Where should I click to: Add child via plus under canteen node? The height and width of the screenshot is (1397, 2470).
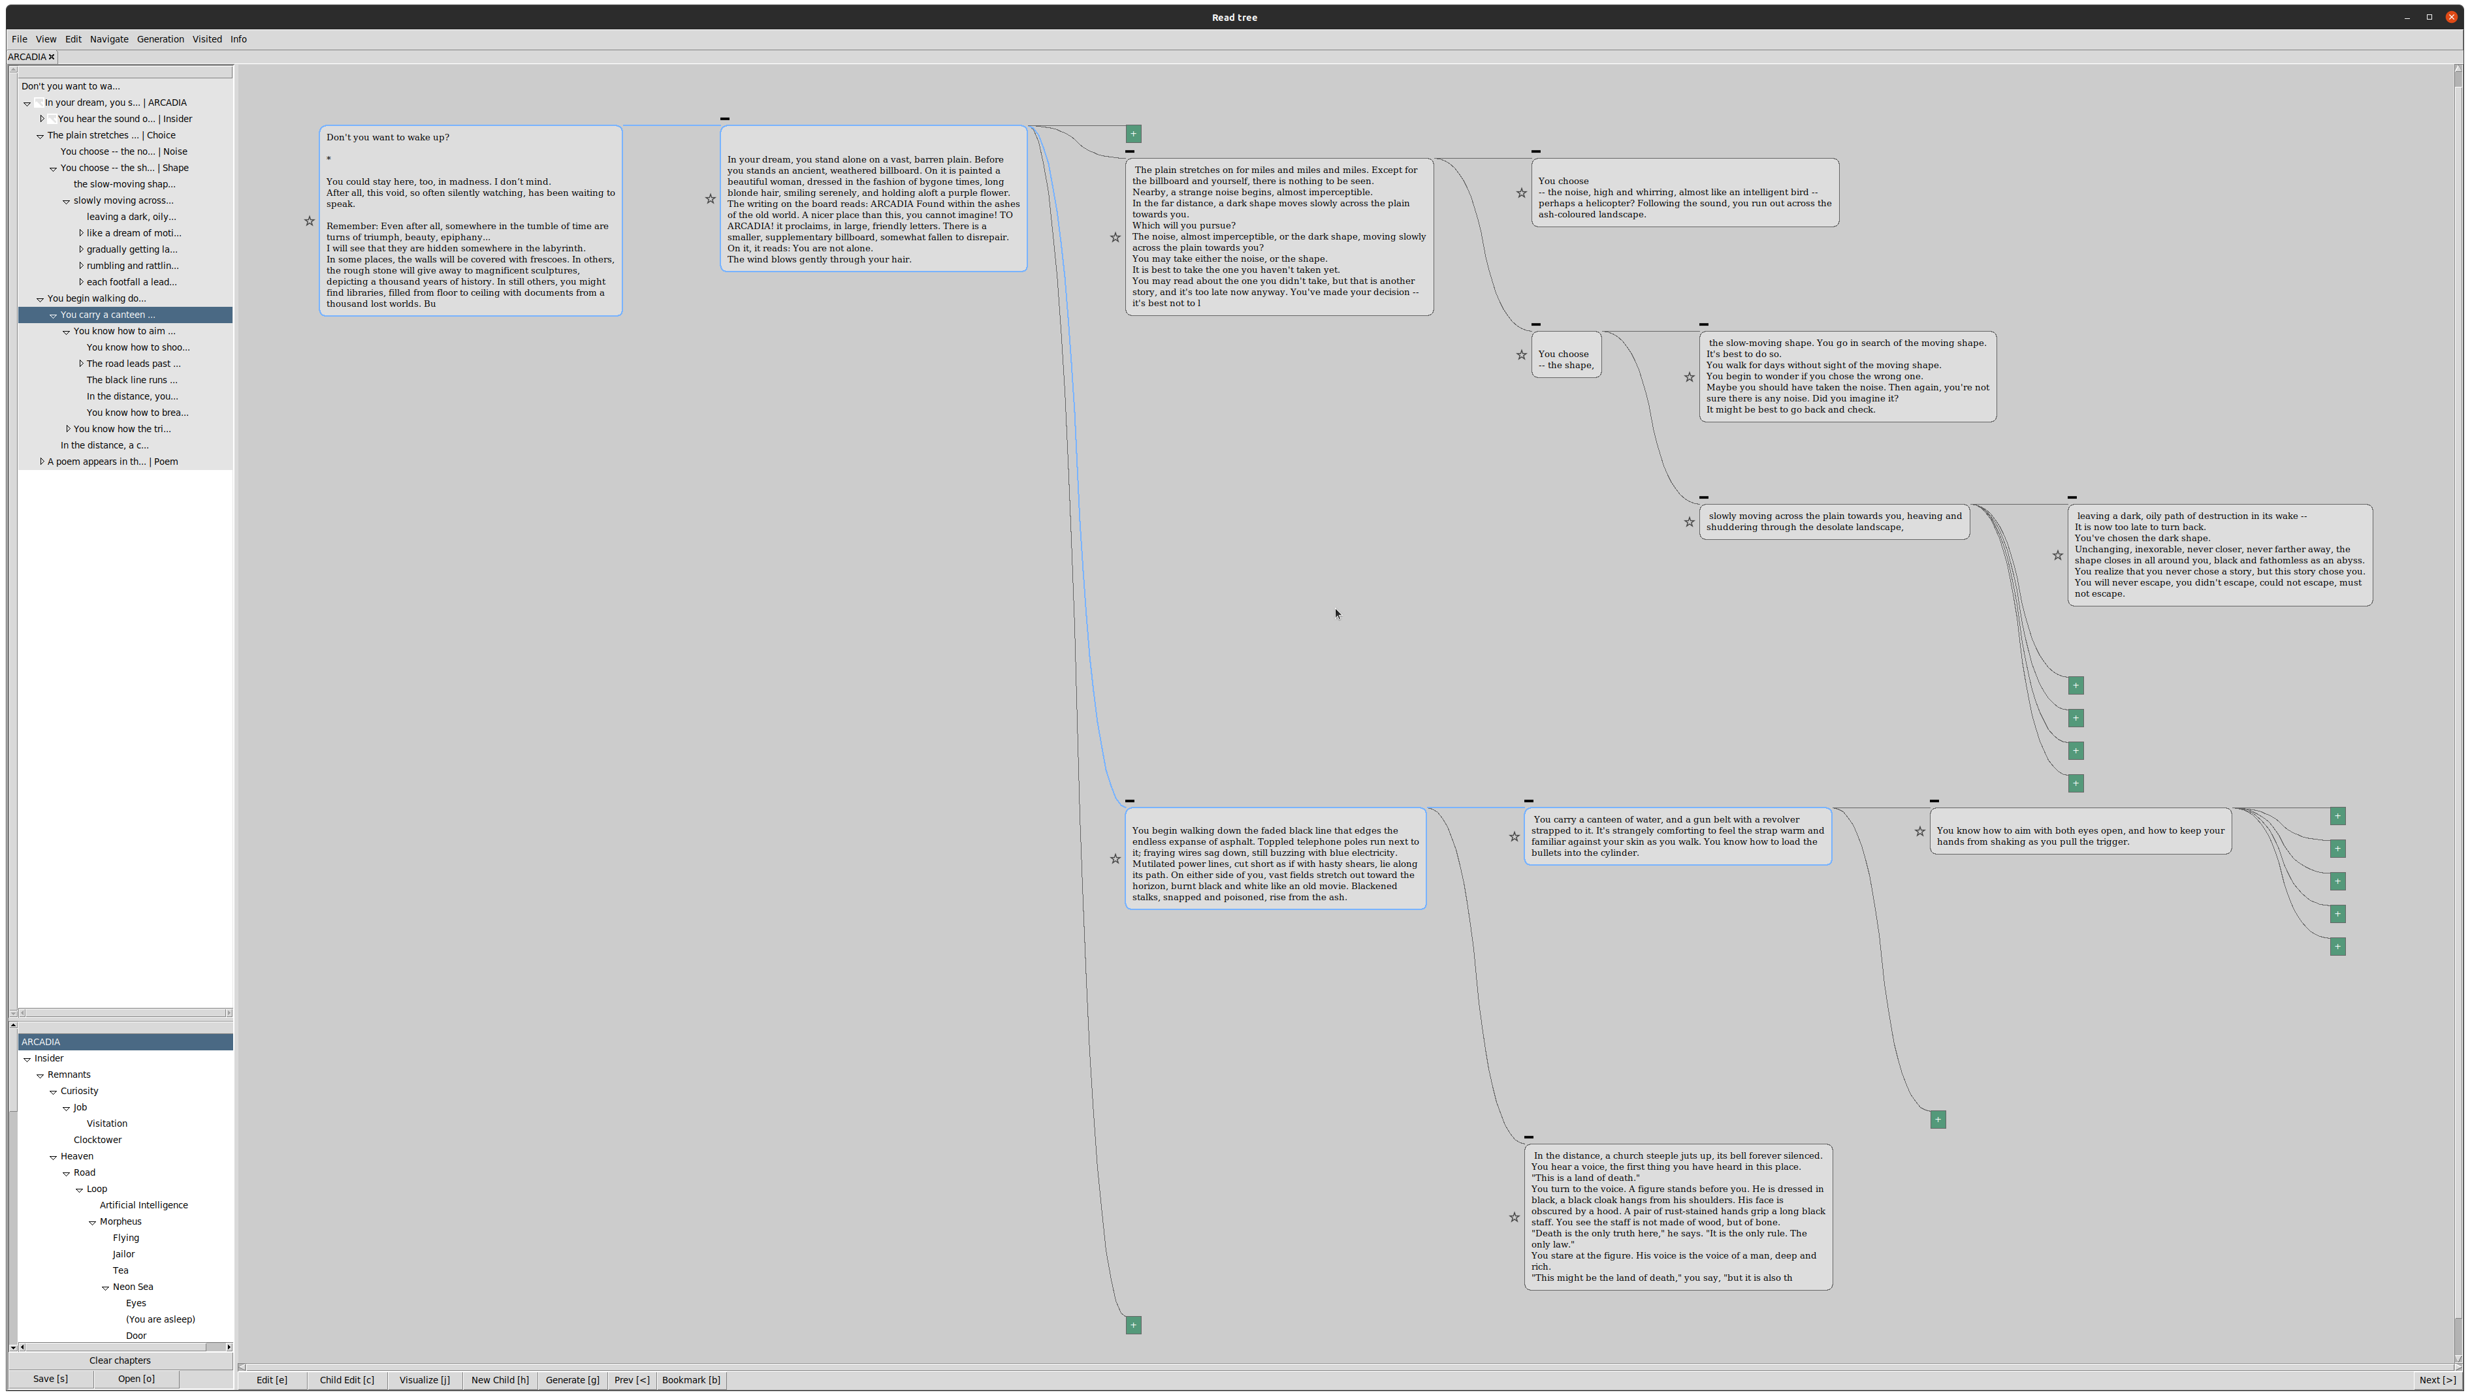click(1938, 1120)
